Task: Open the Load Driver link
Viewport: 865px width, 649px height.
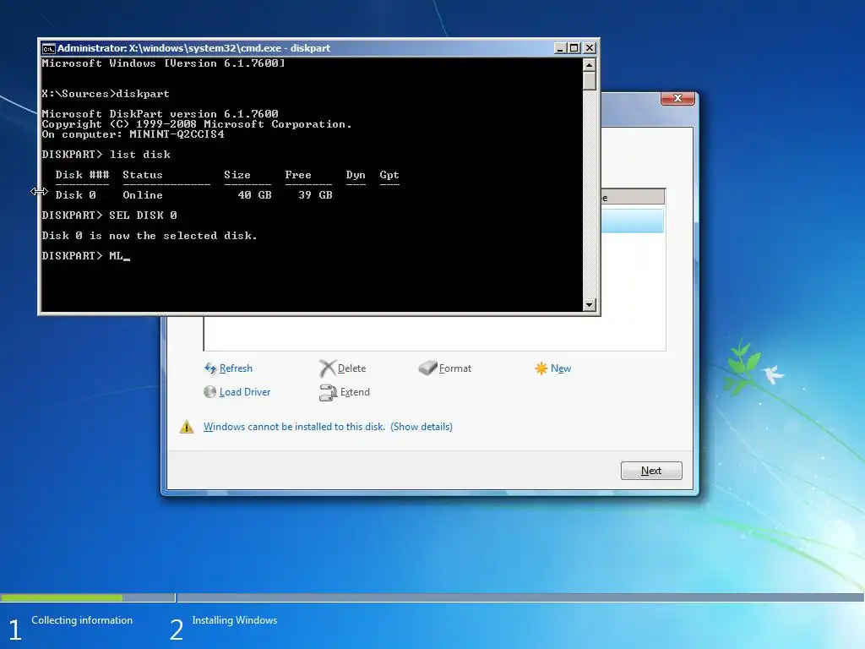Action: [x=245, y=392]
